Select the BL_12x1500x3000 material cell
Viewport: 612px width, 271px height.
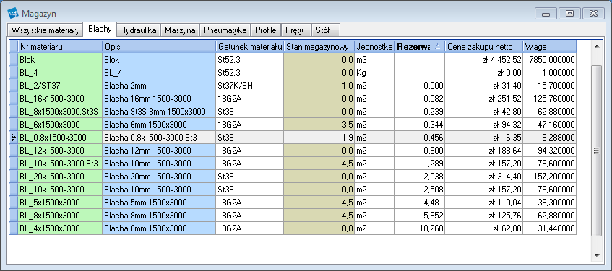click(60, 151)
